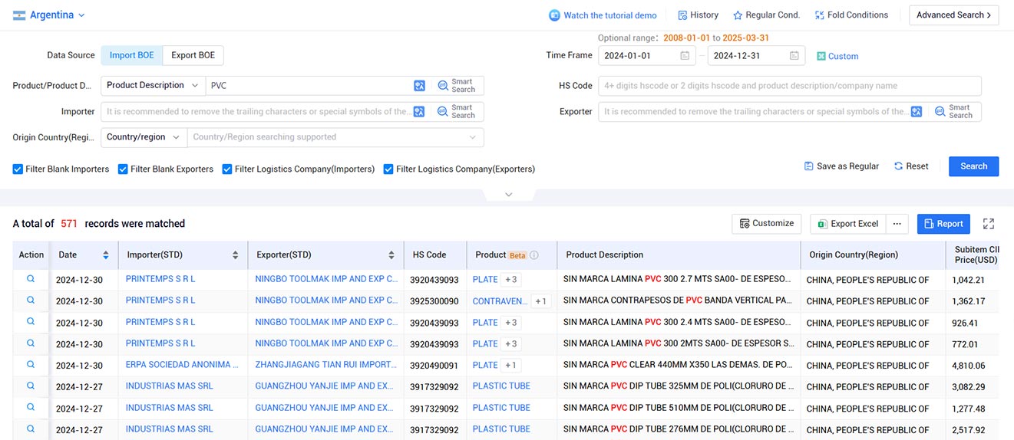Open the Product Description type dropdown

pyautogui.click(x=153, y=86)
